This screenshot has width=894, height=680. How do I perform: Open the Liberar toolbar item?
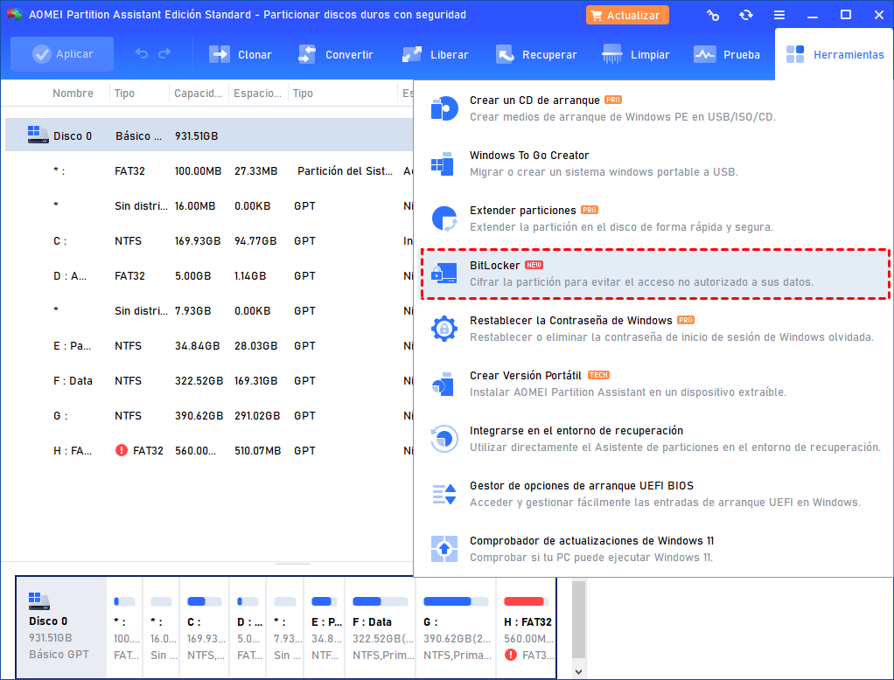click(x=435, y=55)
